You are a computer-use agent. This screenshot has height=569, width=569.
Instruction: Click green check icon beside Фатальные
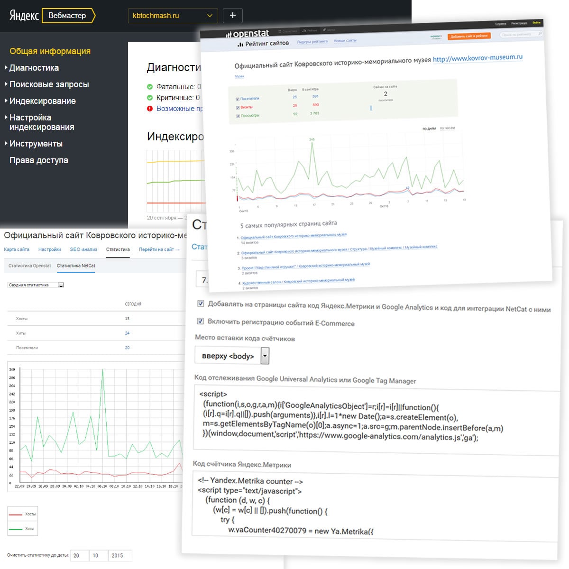[150, 87]
